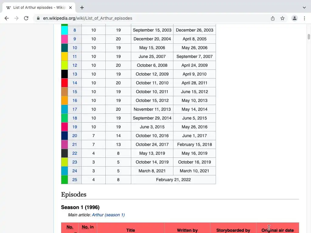Select the List of Arthur episodes tab
This screenshot has width=311, height=233.
pyautogui.click(x=39, y=8)
